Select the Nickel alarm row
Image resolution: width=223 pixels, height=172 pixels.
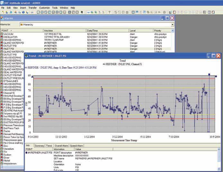pos(13,160)
